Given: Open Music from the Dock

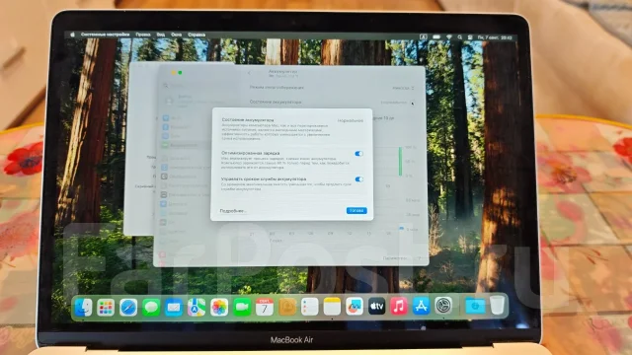Looking at the screenshot, I should (399, 307).
